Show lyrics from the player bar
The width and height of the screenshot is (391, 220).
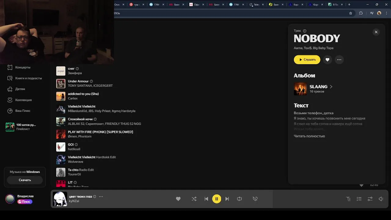coord(348,199)
